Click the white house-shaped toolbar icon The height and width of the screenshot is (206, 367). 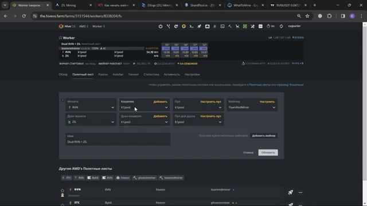[207, 26]
